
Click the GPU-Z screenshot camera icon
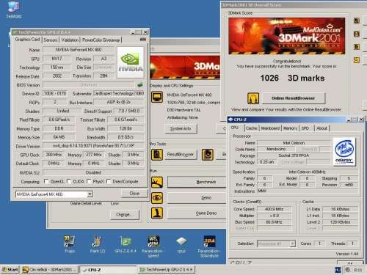click(x=143, y=40)
